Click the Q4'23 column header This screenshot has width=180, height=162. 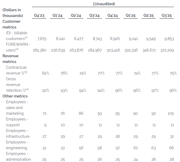pyautogui.click(x=39, y=16)
